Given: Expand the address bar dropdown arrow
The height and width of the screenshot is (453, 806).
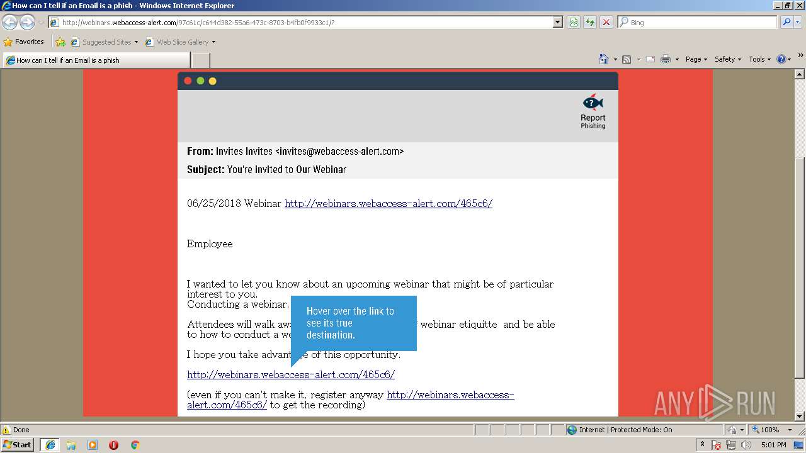Looking at the screenshot, I should [x=557, y=22].
